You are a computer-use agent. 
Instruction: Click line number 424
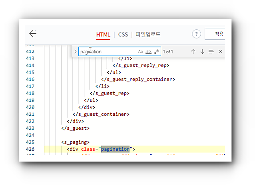30,135
